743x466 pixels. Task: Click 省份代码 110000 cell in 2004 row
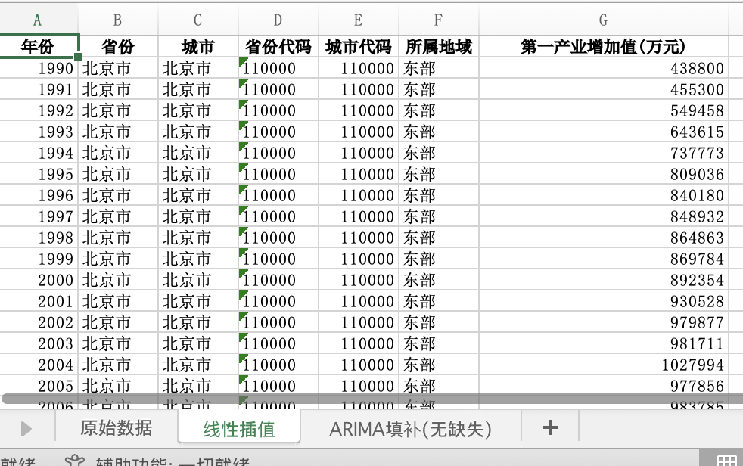click(x=278, y=365)
